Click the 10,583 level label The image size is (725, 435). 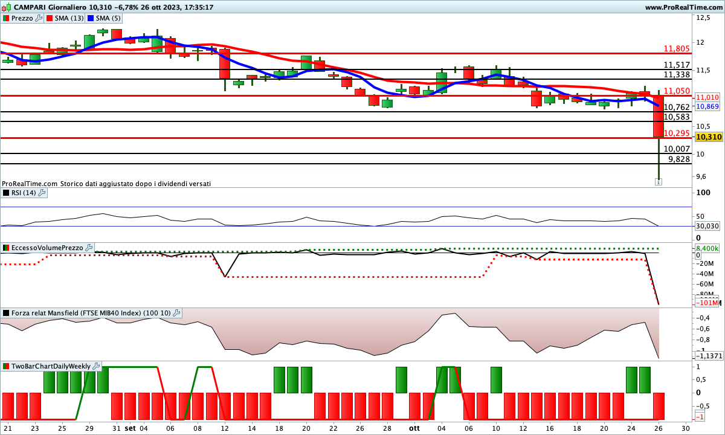677,117
